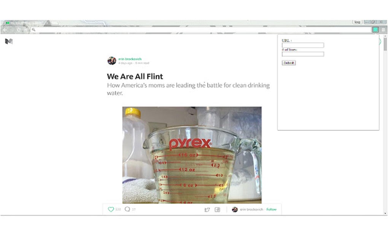The image size is (388, 243).
Task: Click the browser home icon
Action: pos(26,30)
